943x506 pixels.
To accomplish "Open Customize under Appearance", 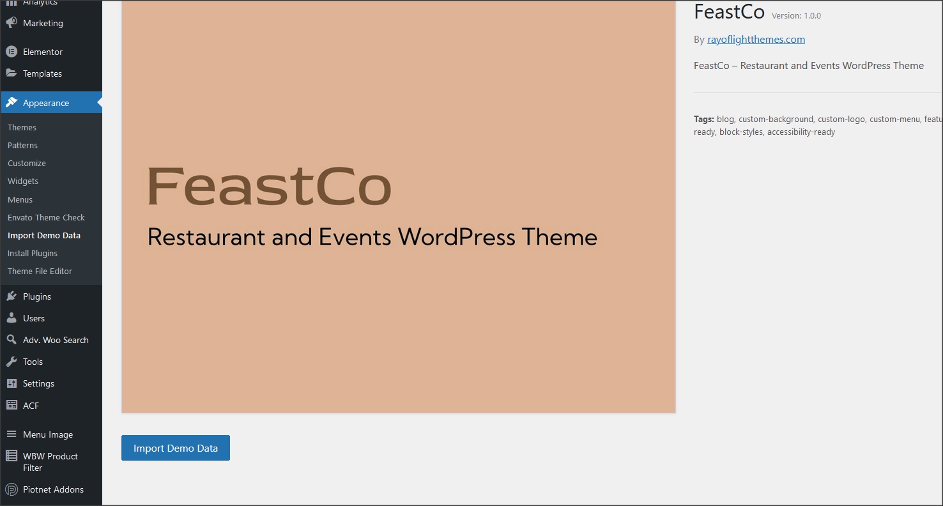I will pos(27,163).
